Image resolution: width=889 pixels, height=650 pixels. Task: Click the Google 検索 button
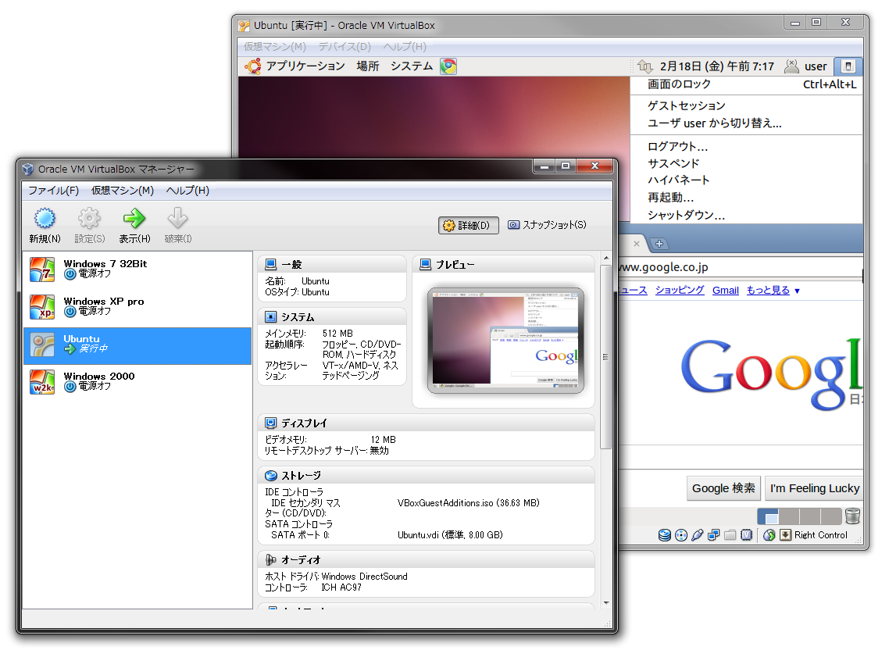pyautogui.click(x=723, y=488)
